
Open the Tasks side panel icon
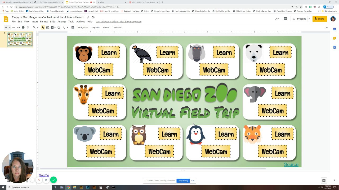334,47
